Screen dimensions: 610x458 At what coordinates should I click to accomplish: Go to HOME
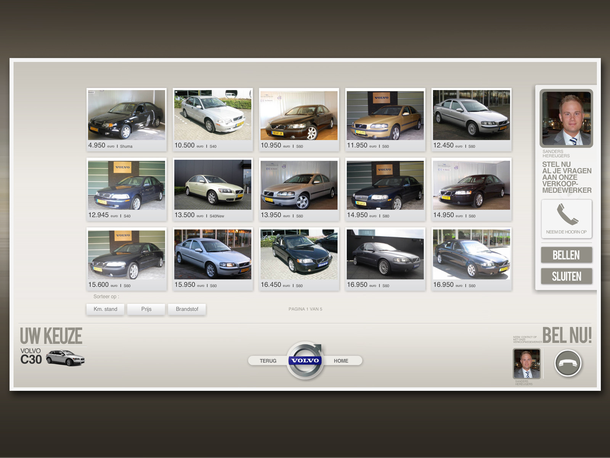[x=341, y=361]
